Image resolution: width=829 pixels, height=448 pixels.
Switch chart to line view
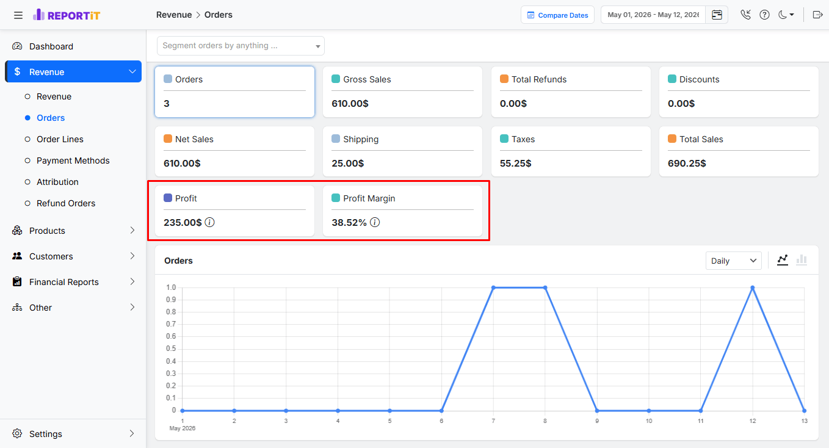pyautogui.click(x=783, y=260)
